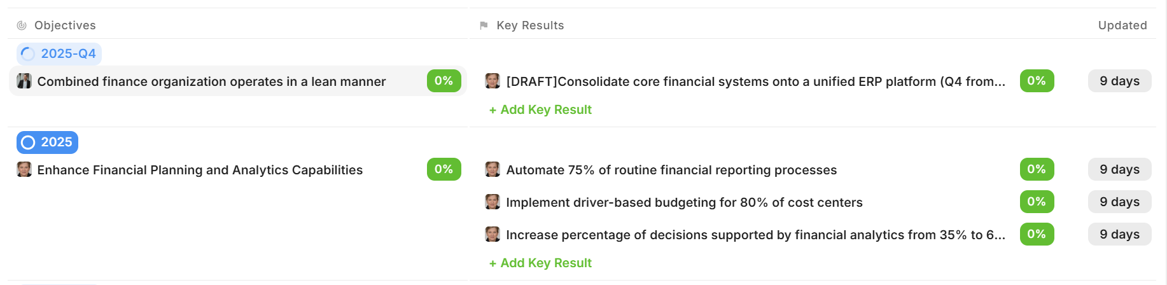Click 0% progress badge of Automate 75% result
This screenshot has height=285, width=1167.
[1037, 169]
